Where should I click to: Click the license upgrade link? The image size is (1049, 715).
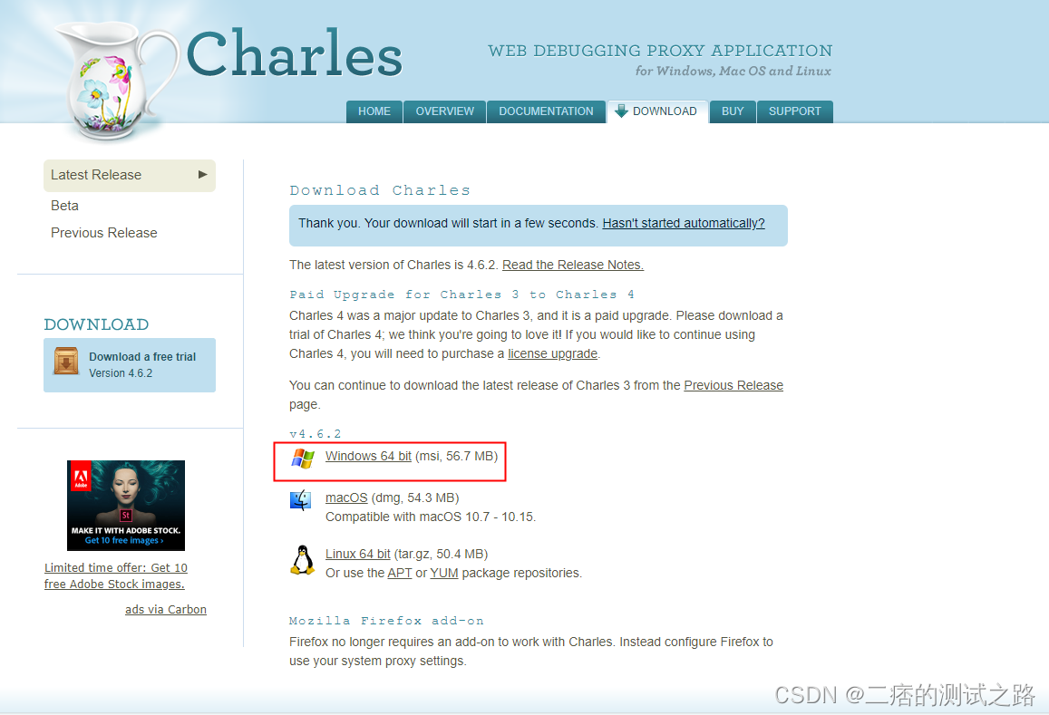pos(552,353)
